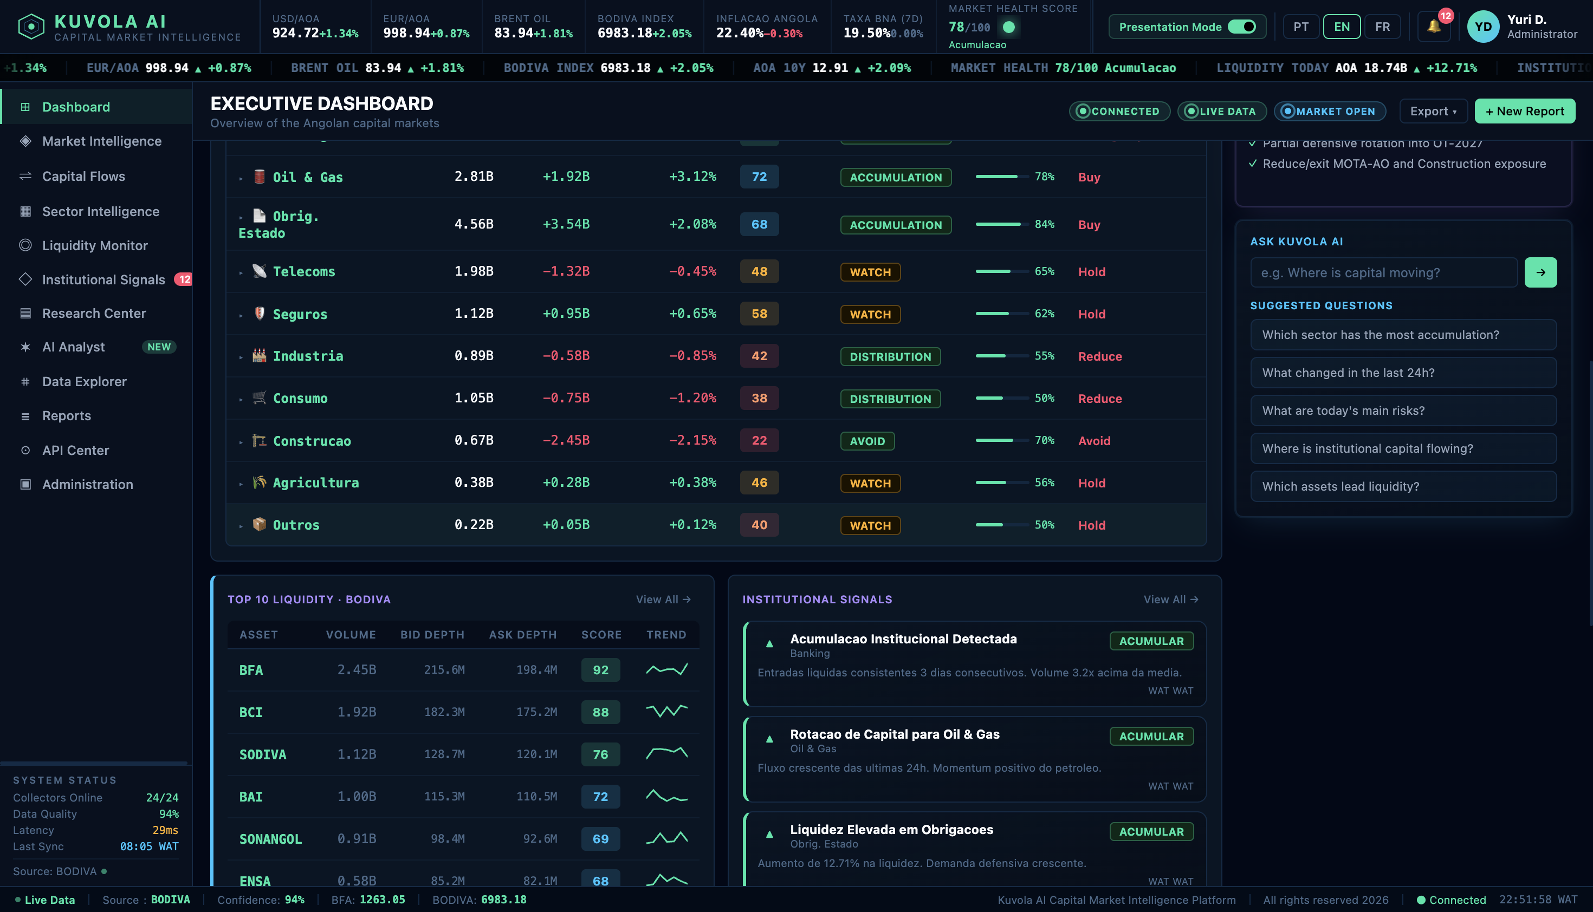Toggle the MARKET OPEN status pill
This screenshot has height=912, width=1593.
1330,112
